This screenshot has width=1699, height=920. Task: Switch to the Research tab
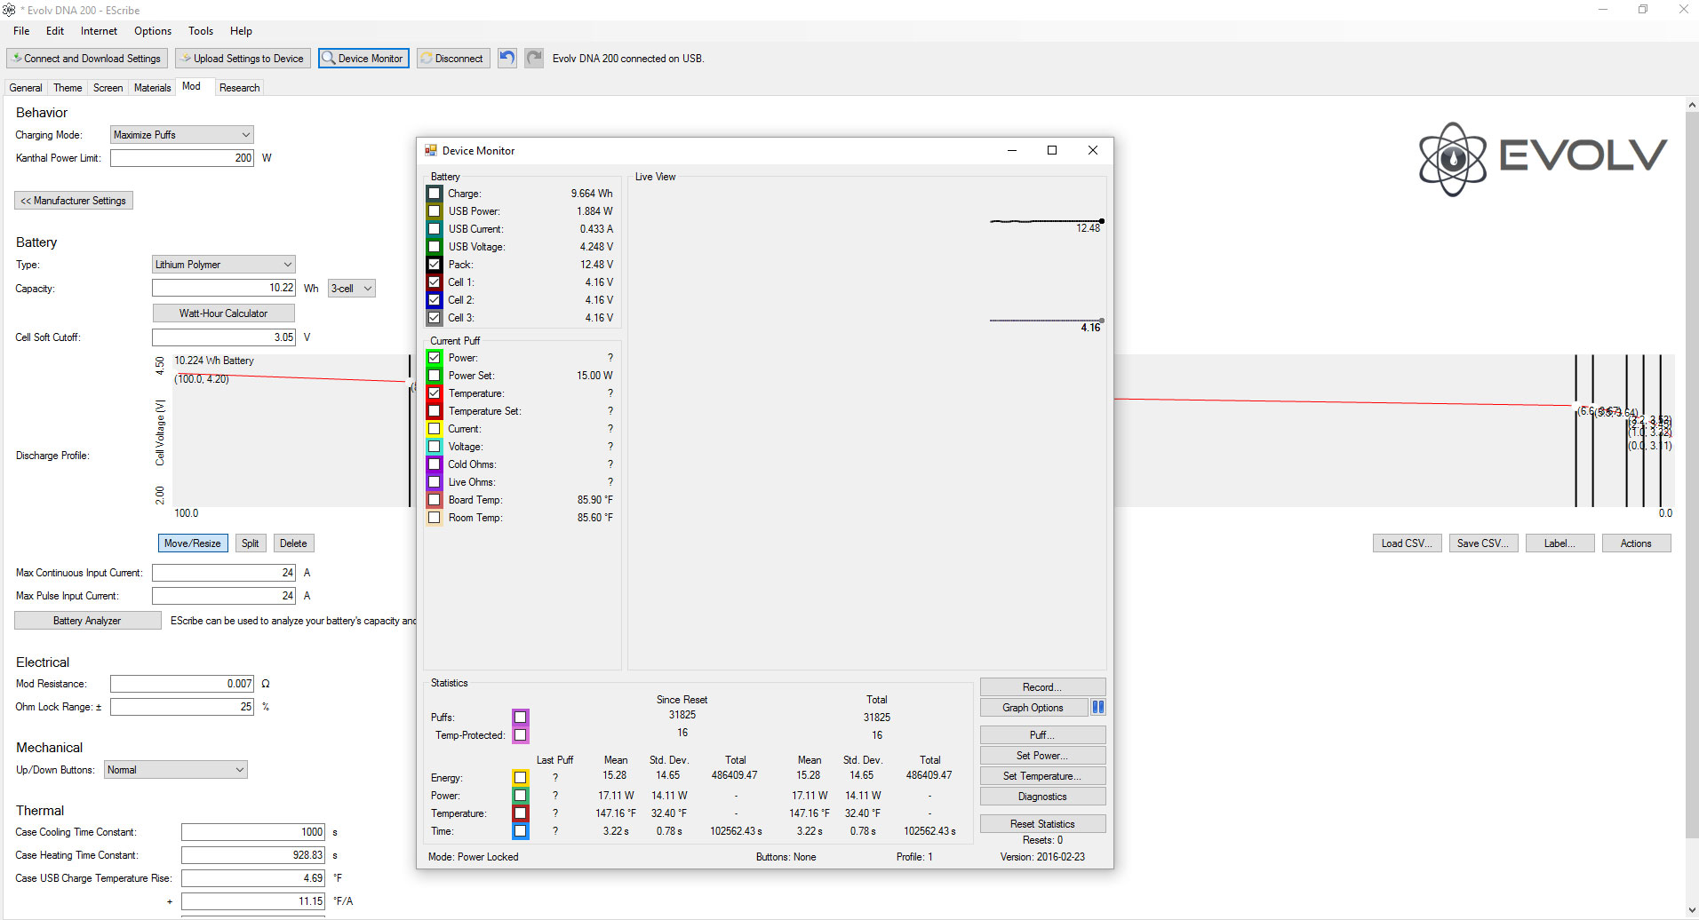[239, 88]
